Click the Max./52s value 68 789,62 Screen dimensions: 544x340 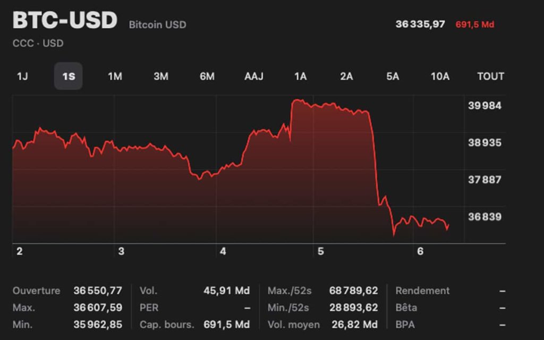click(x=353, y=291)
